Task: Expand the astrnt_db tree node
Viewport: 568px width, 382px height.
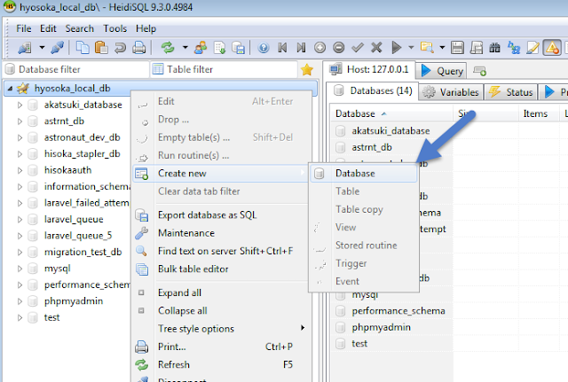Action: [20, 121]
